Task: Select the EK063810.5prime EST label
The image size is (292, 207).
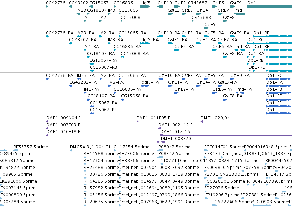Action: (223, 168)
